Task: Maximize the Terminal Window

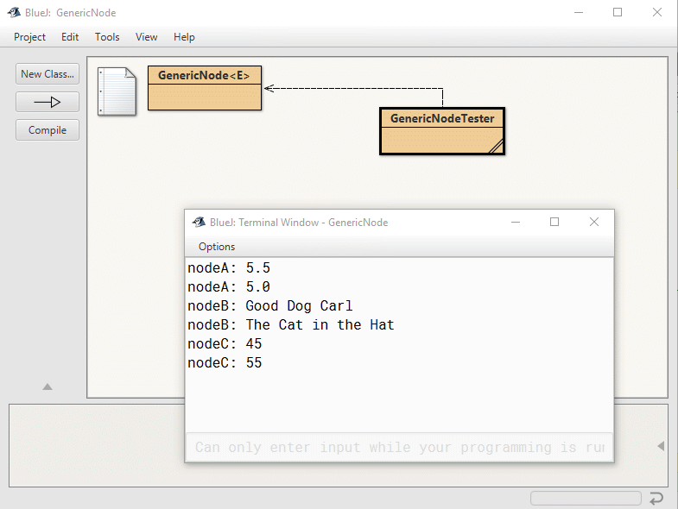Action: pos(554,222)
